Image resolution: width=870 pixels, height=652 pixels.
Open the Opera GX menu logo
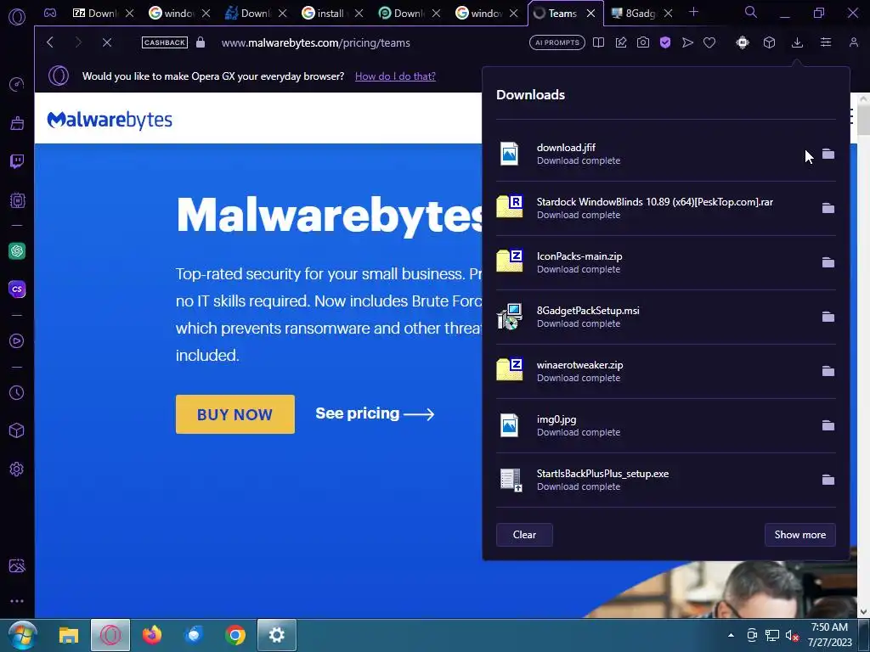pos(17,17)
